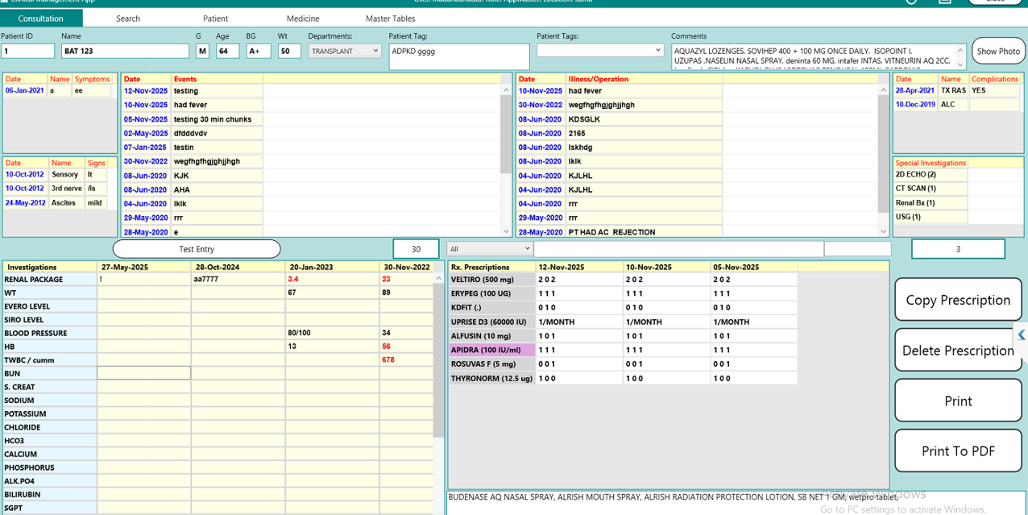Click the Name field containing BAT 123
This screenshot has width=1028, height=515.
point(125,51)
